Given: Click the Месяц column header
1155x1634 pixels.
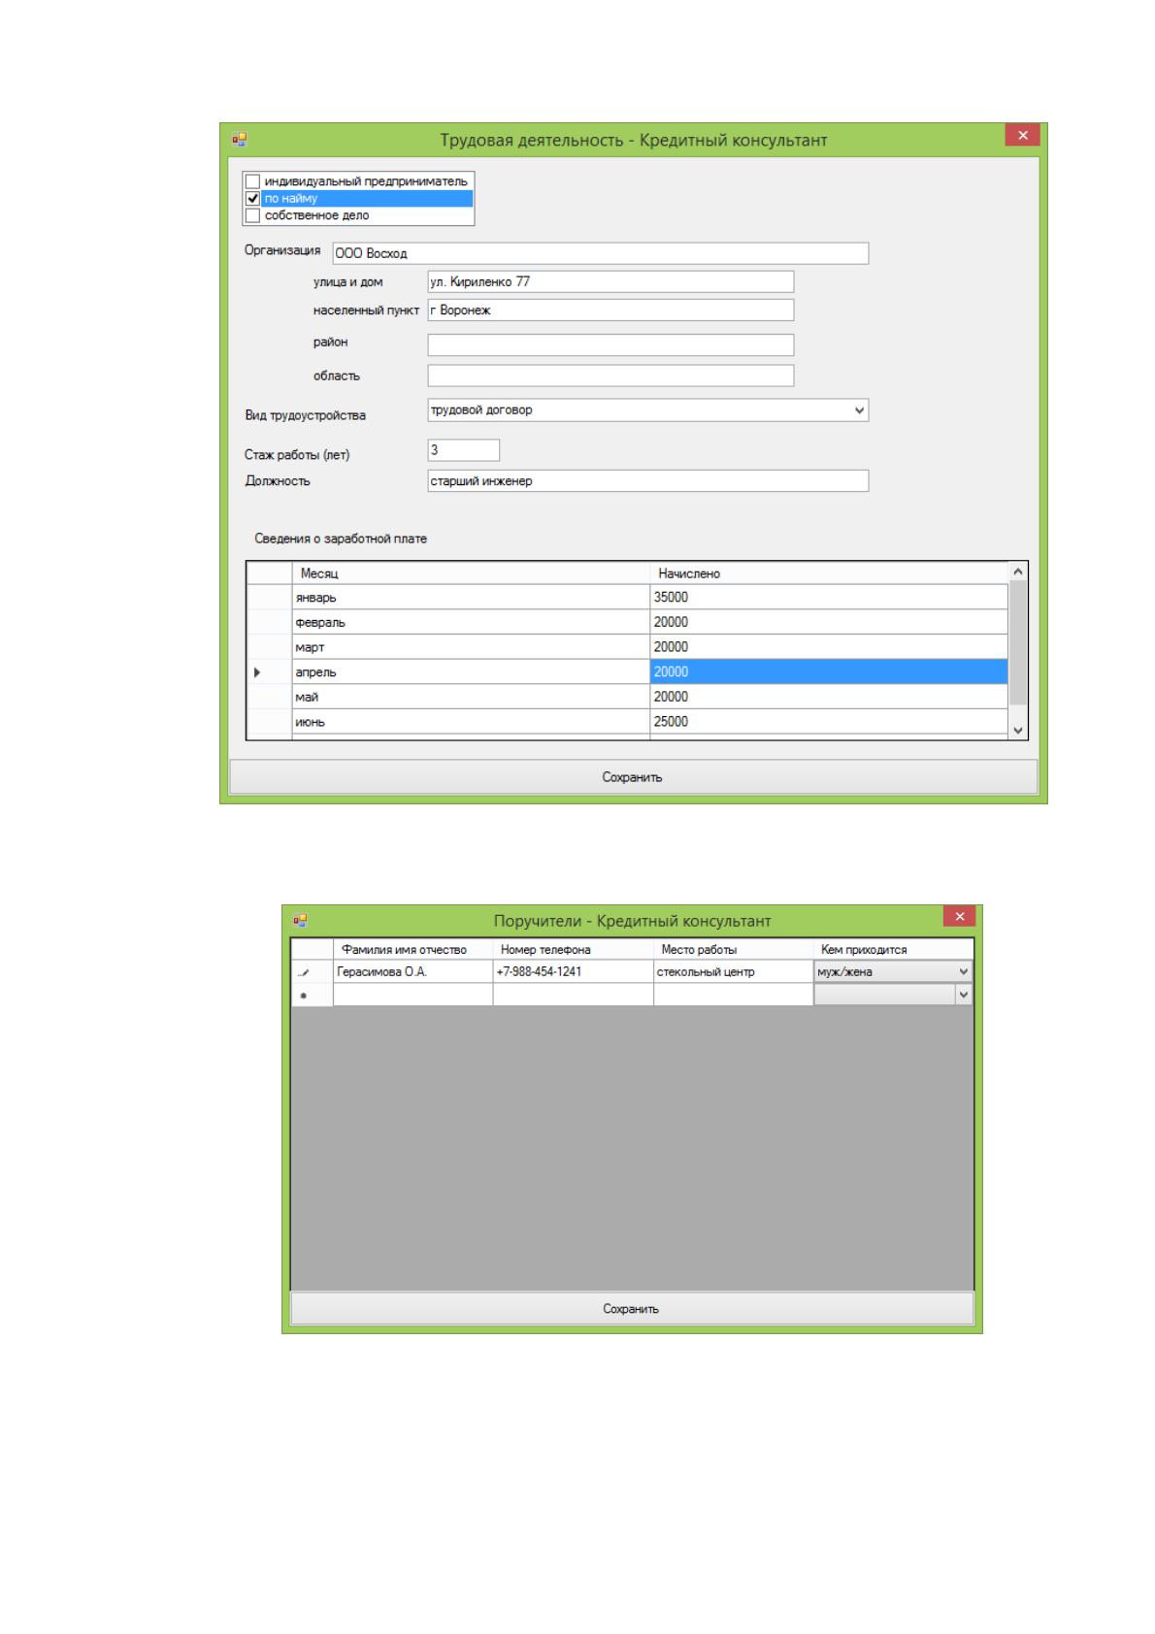Looking at the screenshot, I should point(471,573).
